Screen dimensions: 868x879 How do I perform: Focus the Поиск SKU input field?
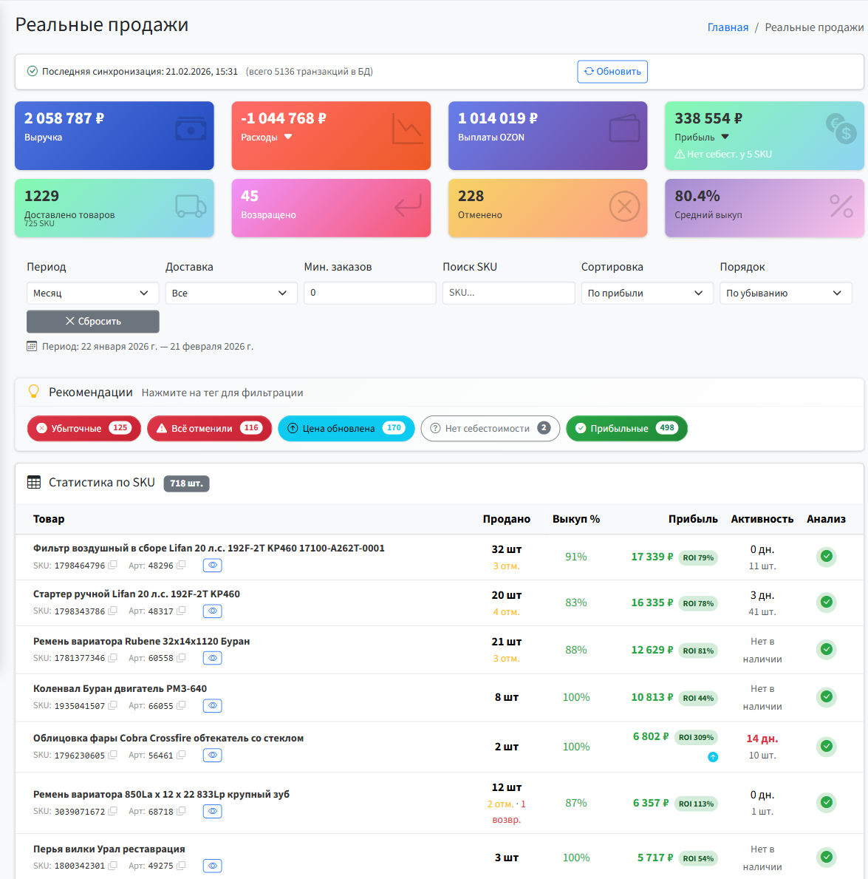508,293
